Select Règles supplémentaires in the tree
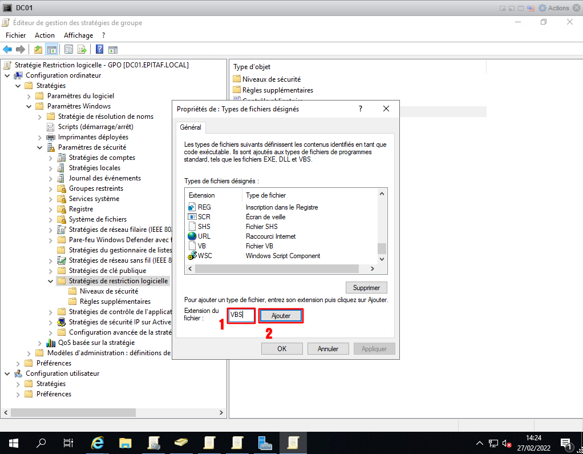The height and width of the screenshot is (454, 583). 115,302
